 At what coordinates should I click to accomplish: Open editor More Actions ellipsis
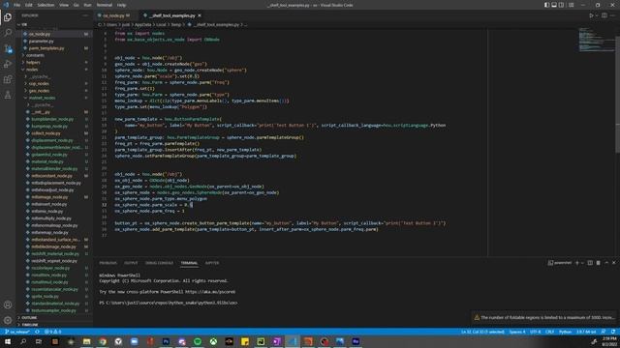tap(612, 15)
